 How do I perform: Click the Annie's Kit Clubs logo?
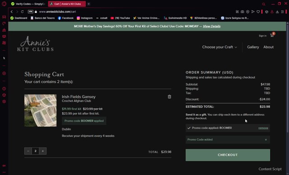pyautogui.click(x=35, y=43)
